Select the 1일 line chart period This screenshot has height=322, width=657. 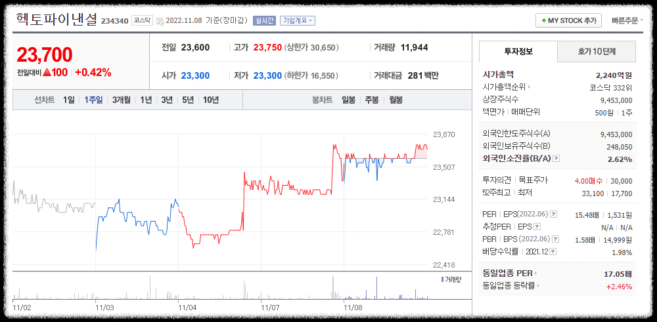[69, 100]
